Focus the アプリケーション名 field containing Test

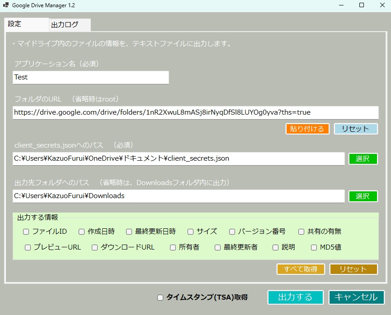[x=91, y=78]
